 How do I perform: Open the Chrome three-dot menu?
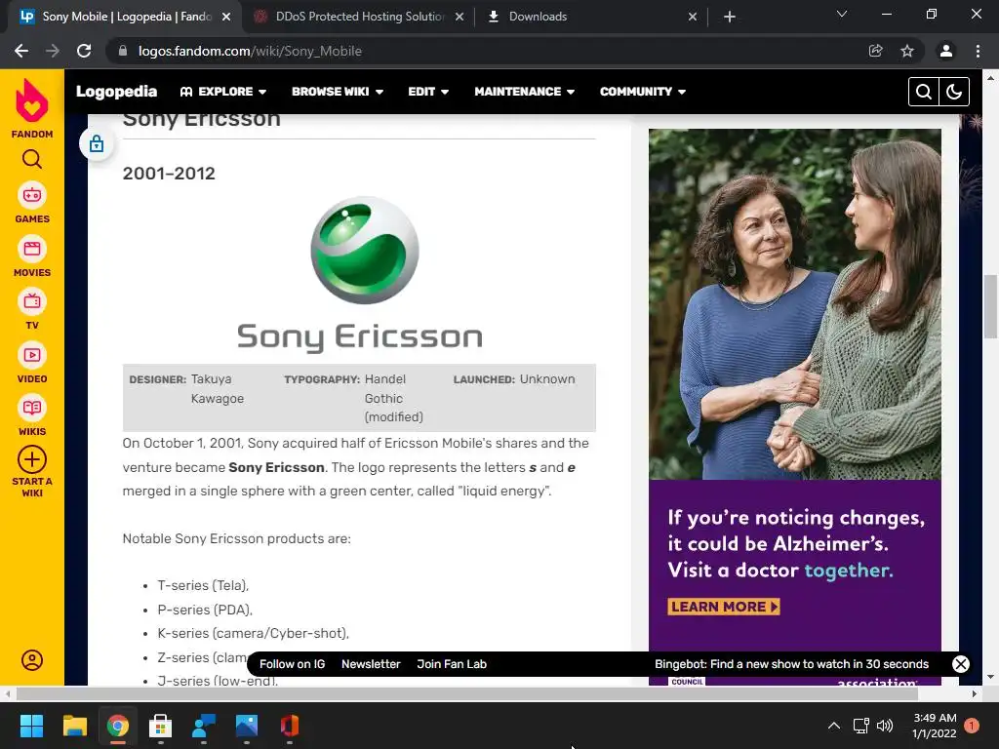[x=978, y=51]
